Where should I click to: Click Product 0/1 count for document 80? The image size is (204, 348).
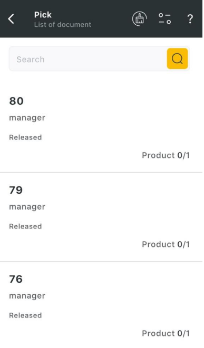click(x=166, y=155)
